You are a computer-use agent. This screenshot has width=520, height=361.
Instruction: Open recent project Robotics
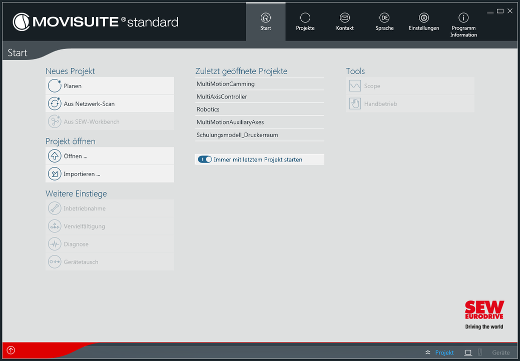tap(208, 109)
